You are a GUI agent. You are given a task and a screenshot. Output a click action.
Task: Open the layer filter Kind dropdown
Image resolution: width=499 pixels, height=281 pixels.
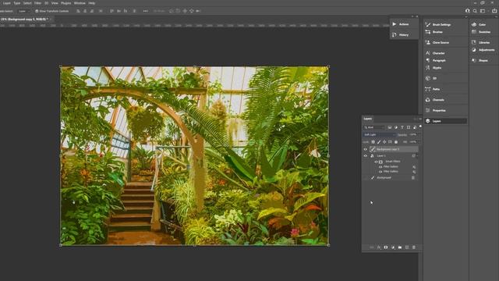(x=374, y=127)
